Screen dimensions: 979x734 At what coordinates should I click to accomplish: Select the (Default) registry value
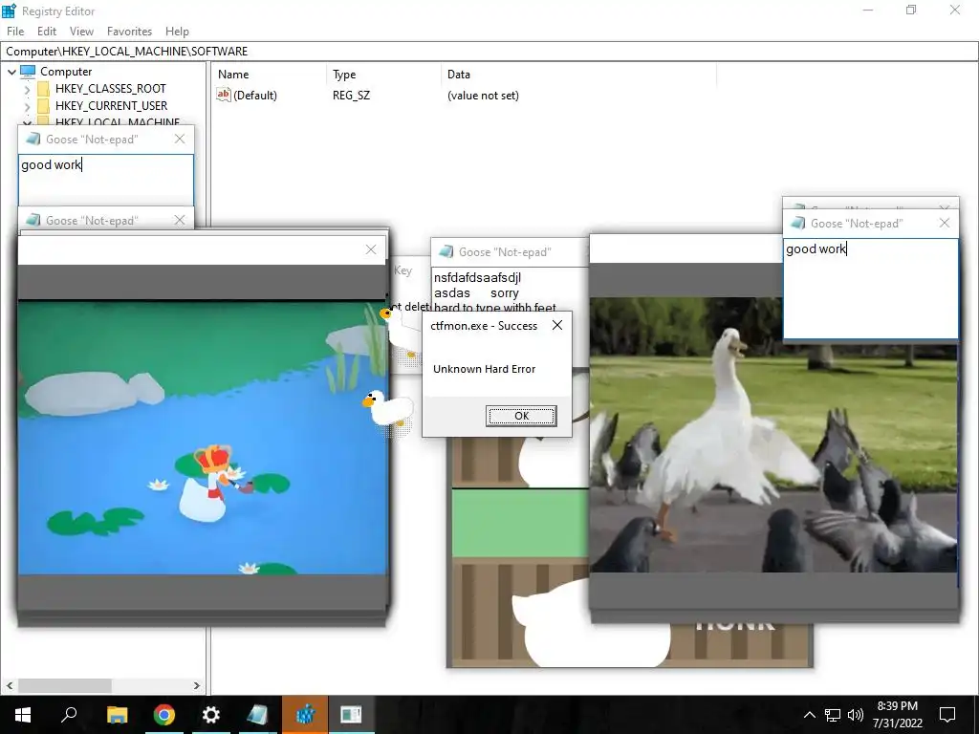pos(254,96)
